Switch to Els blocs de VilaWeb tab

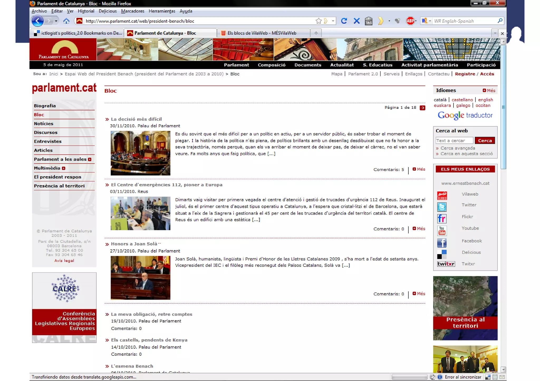pos(263,33)
